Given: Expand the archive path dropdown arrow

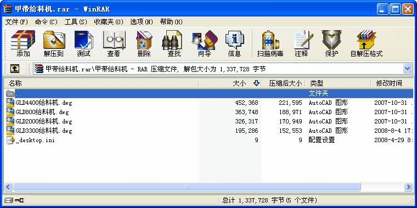Looking at the screenshot, I should [408, 69].
